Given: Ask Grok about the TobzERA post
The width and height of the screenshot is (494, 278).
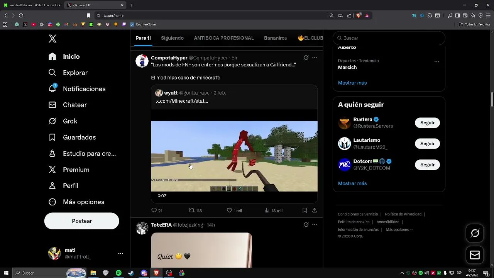Looking at the screenshot, I should click(306, 225).
